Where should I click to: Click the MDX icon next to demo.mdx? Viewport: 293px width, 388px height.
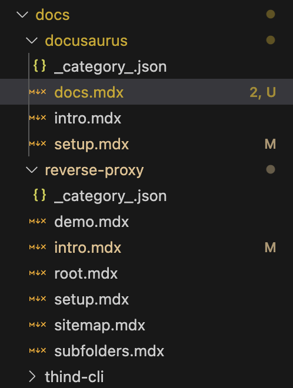(38, 221)
